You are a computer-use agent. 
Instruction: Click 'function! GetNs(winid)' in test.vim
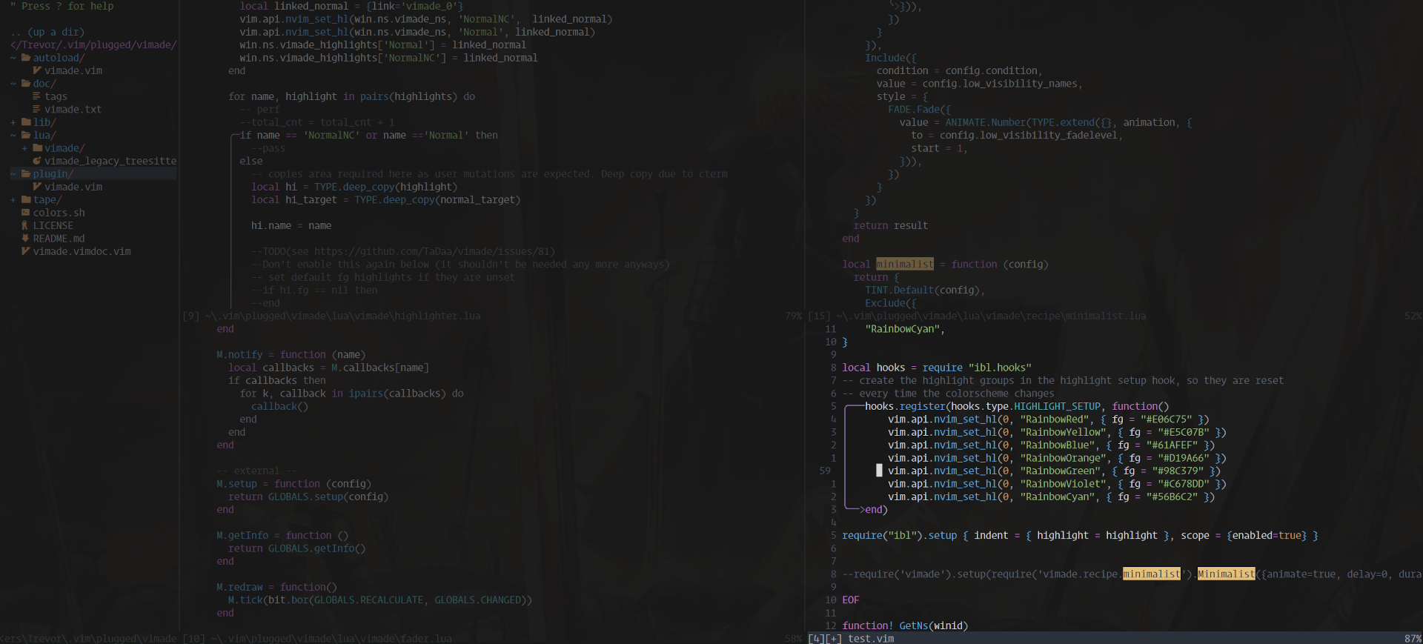click(905, 625)
